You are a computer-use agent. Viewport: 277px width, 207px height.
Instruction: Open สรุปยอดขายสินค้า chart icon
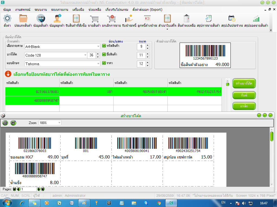point(256,19)
